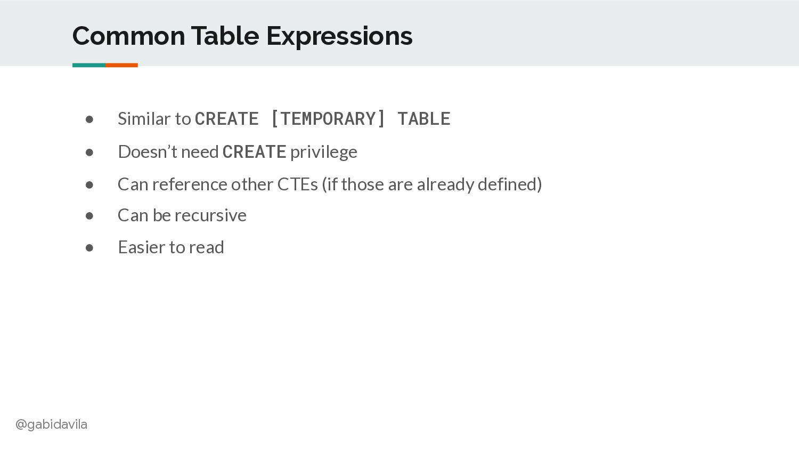This screenshot has width=799, height=450.
Task: Click the teal underline segment below title
Action: point(89,65)
